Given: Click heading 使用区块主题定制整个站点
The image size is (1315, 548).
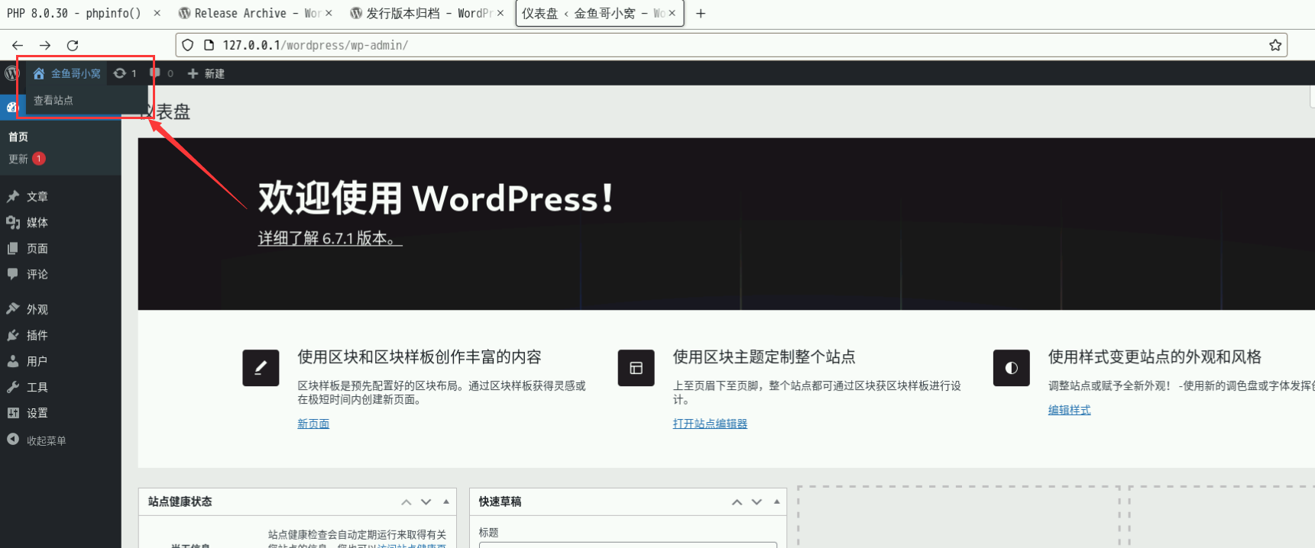Looking at the screenshot, I should pos(764,356).
